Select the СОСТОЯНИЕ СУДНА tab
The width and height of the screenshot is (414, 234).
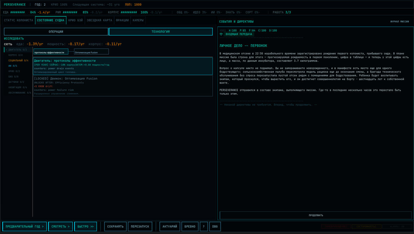tap(51, 20)
